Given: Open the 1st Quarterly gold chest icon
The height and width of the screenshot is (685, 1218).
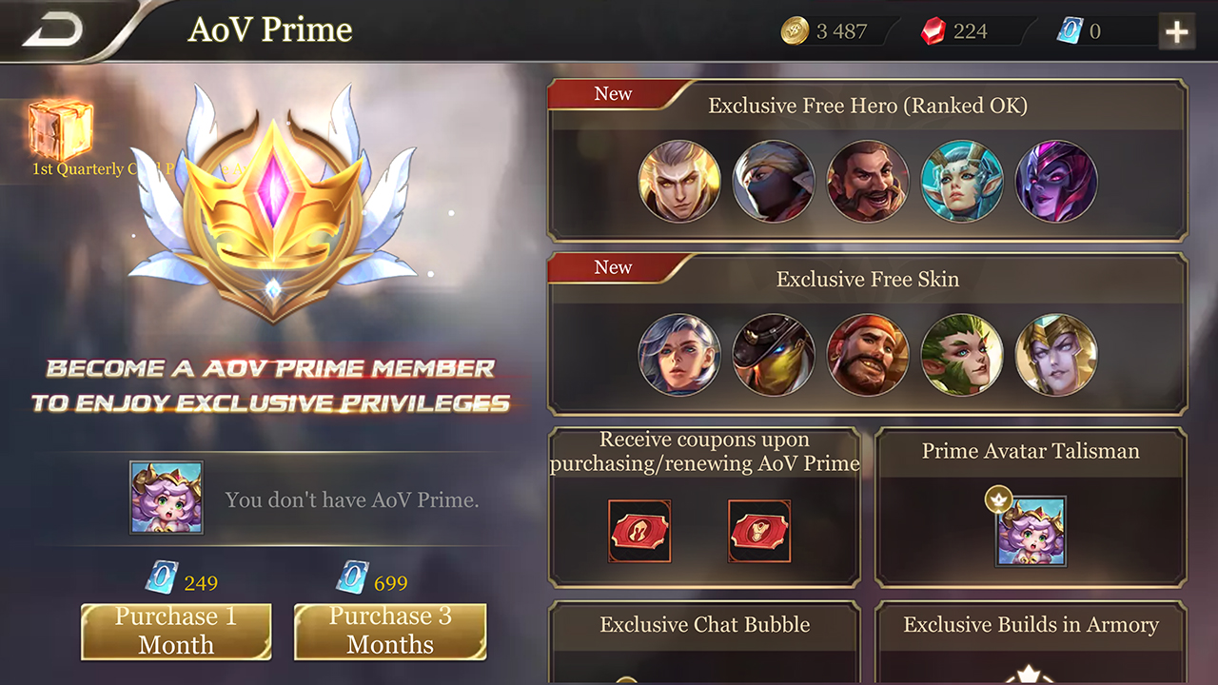Looking at the screenshot, I should click(x=61, y=131).
